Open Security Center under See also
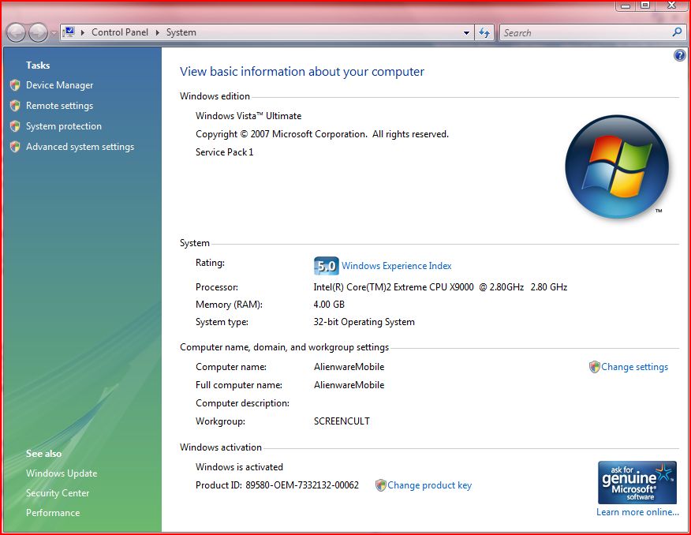This screenshot has height=535, width=691. pyautogui.click(x=58, y=493)
